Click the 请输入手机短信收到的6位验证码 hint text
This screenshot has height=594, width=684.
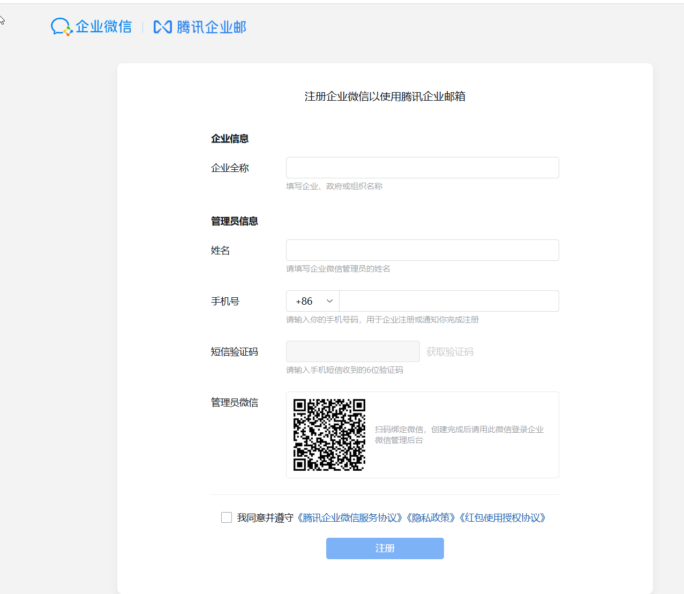pyautogui.click(x=344, y=370)
